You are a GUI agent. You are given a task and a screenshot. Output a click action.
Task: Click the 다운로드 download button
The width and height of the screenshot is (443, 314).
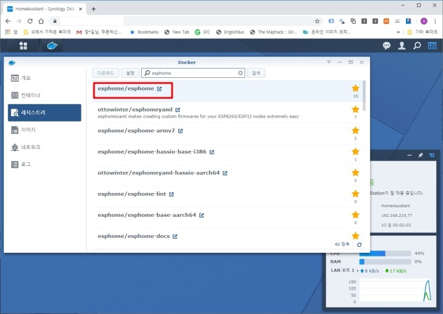pyautogui.click(x=106, y=73)
